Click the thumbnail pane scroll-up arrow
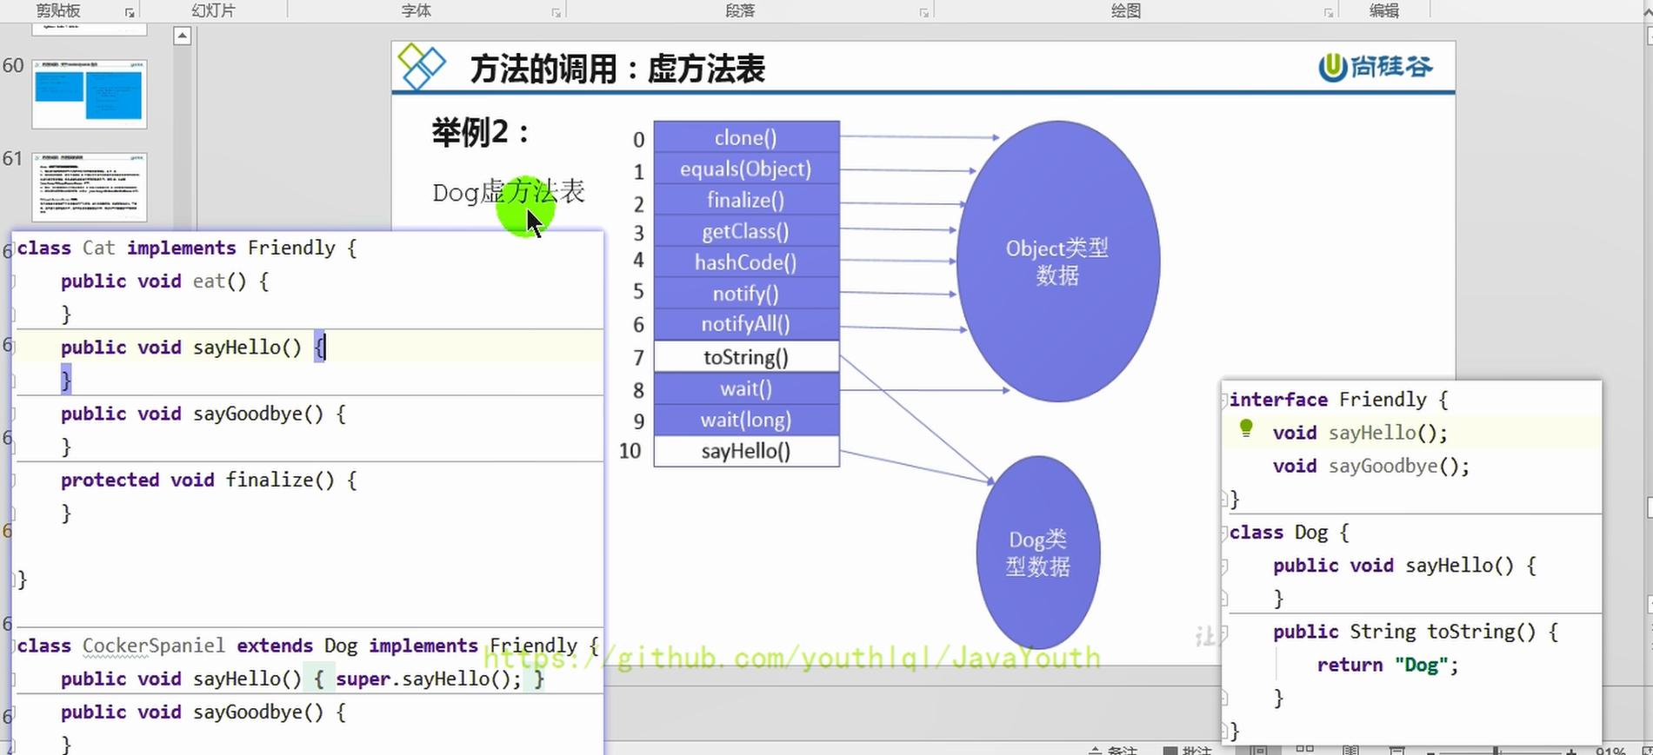Viewport: 1653px width, 755px height. tap(182, 36)
